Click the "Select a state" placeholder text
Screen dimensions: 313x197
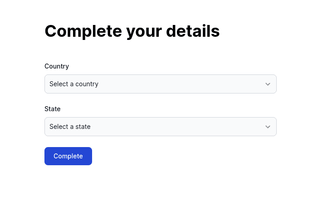(x=70, y=127)
